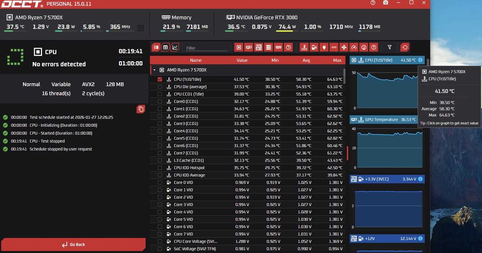The image size is (482, 253).
Task: Open info icon on CPU (Tctl/Tdie) graph header
Action: [x=420, y=60]
